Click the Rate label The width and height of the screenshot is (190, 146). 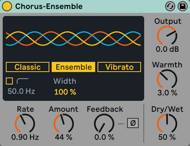pyautogui.click(x=25, y=109)
